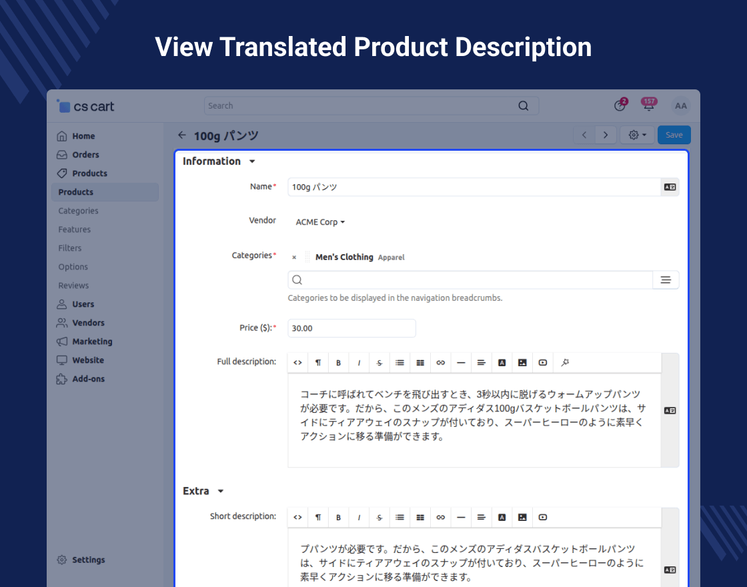Go to Categories in the sidebar
This screenshot has width=747, height=587.
[x=78, y=211]
